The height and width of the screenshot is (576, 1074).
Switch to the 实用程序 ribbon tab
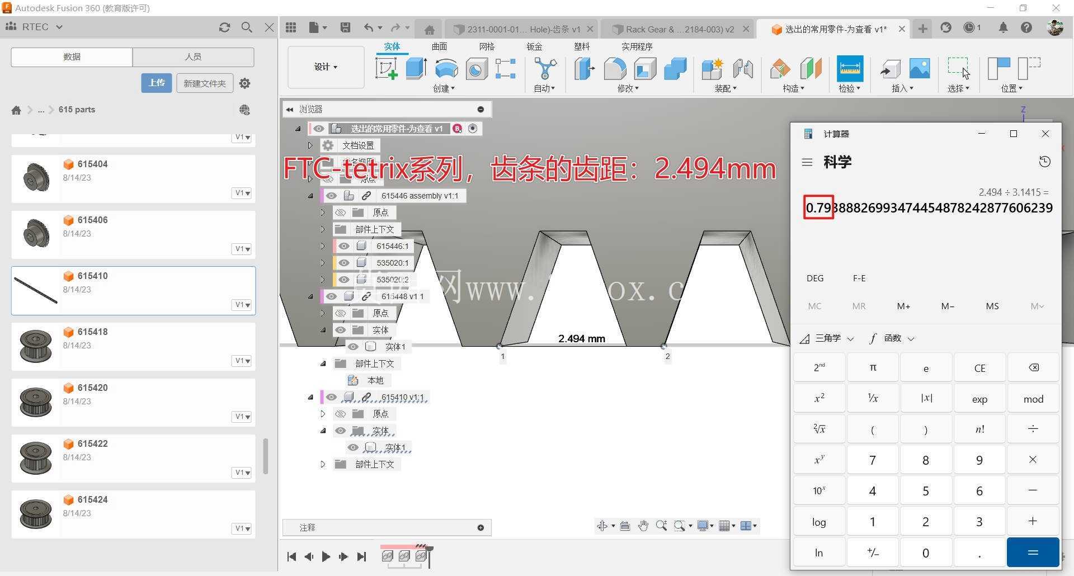coord(637,46)
